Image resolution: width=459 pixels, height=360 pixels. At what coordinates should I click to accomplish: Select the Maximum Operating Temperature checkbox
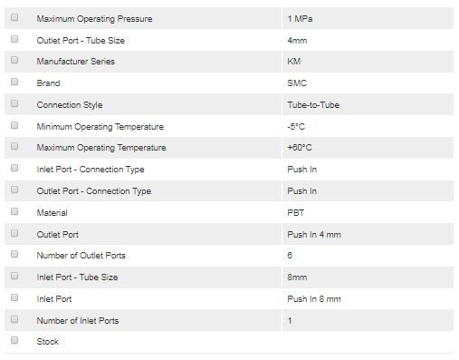pyautogui.click(x=14, y=146)
